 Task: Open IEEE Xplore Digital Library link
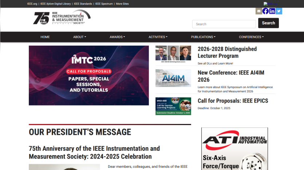tap(55, 4)
